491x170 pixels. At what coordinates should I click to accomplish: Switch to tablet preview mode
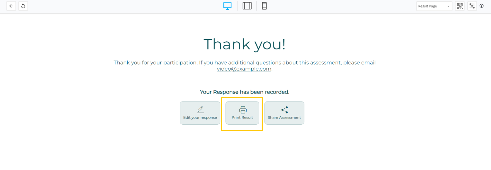coord(247,6)
